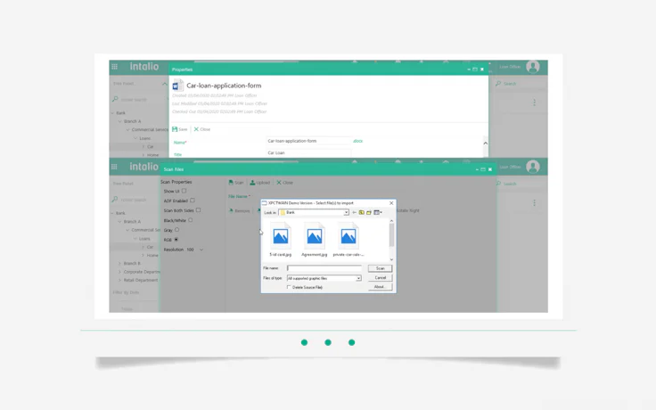Click the About... button
The image size is (656, 410).
point(380,287)
